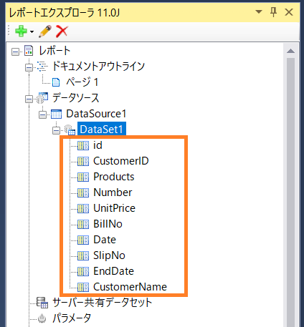
Task: Collapse the ドキュメントアウトライン node
Action: click(x=29, y=67)
